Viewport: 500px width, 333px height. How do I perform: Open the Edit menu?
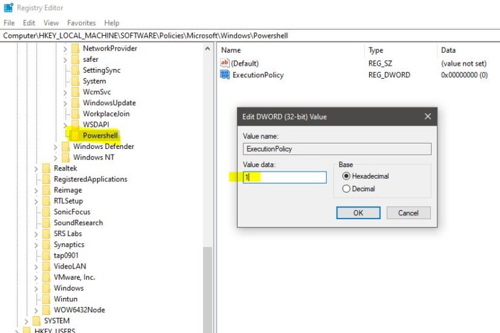pyautogui.click(x=29, y=23)
